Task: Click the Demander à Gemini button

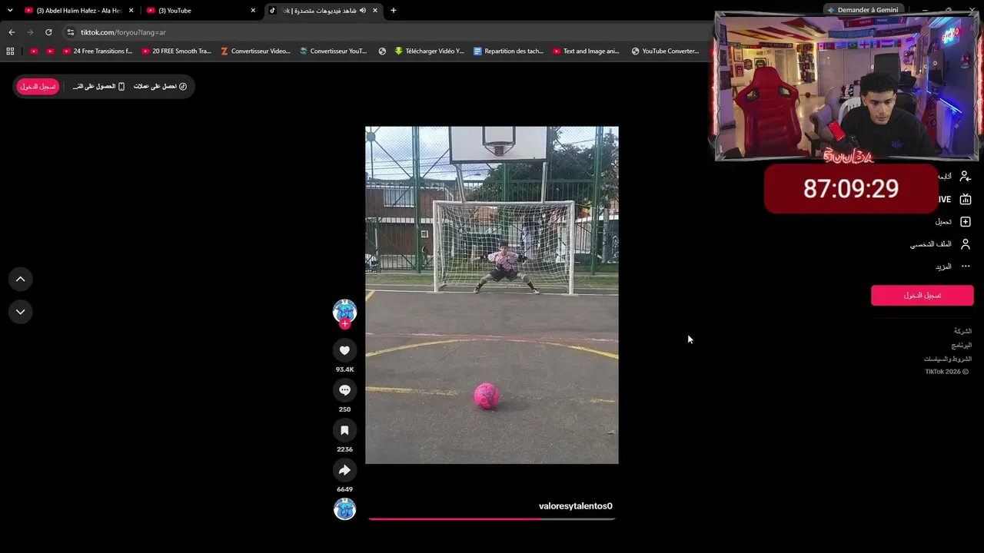Action: click(862, 10)
